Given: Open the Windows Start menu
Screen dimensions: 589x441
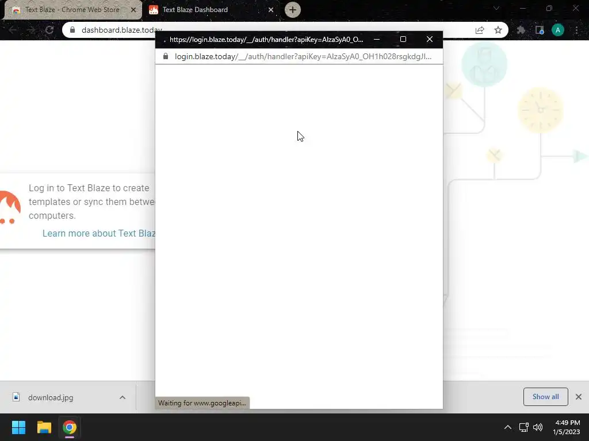Looking at the screenshot, I should [x=18, y=427].
